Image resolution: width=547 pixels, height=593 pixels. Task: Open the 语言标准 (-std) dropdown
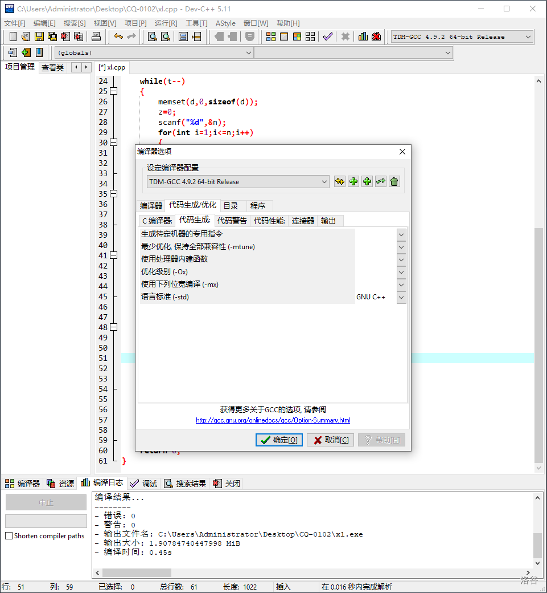tap(401, 297)
